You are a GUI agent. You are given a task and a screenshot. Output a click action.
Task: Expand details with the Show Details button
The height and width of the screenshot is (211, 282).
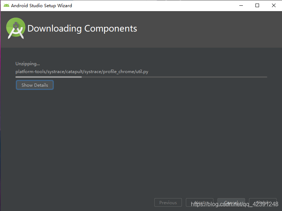click(x=35, y=85)
